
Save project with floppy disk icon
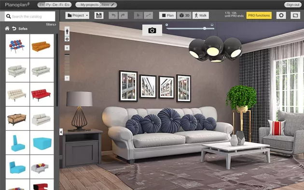click(99, 15)
